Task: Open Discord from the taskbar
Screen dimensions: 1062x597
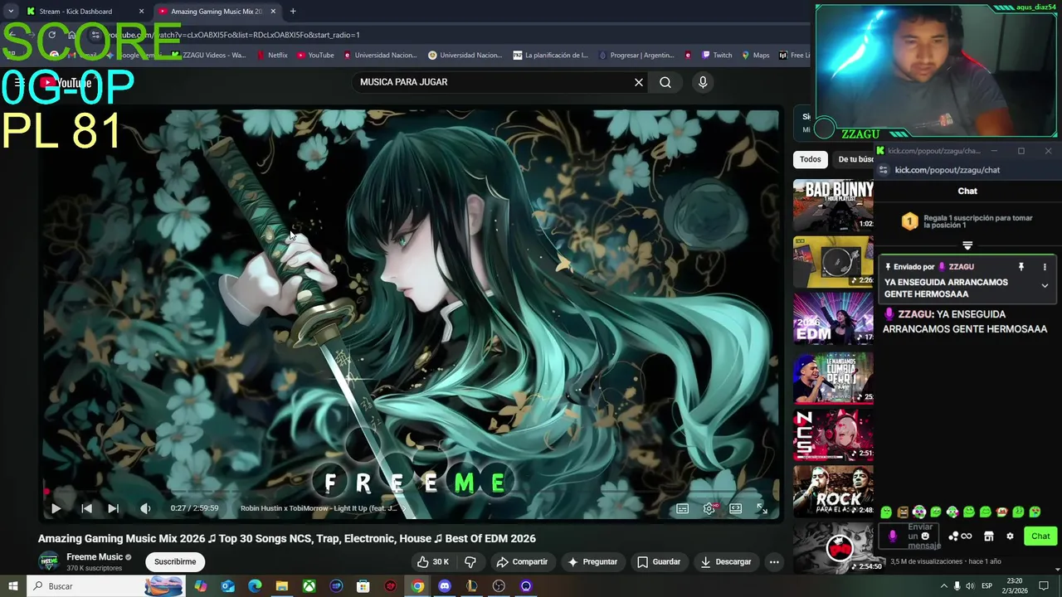Action: tap(445, 586)
